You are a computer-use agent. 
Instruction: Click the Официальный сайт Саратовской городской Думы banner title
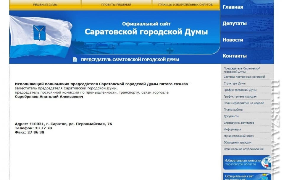click(146, 29)
